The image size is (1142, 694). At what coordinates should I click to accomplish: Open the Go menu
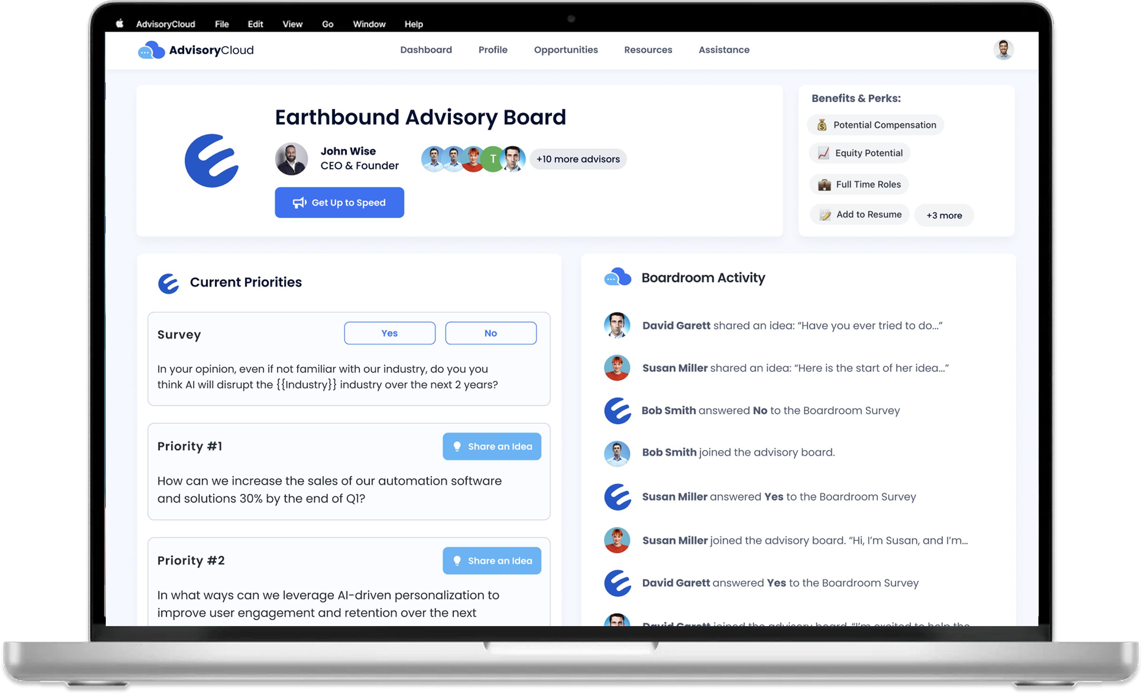coord(327,24)
